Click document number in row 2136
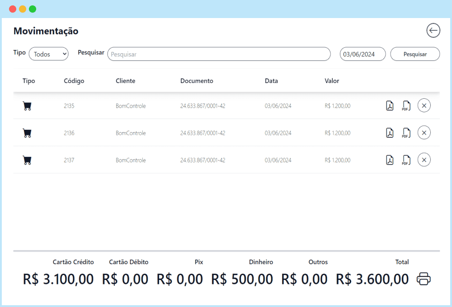This screenshot has height=307, width=452. (x=202, y=133)
